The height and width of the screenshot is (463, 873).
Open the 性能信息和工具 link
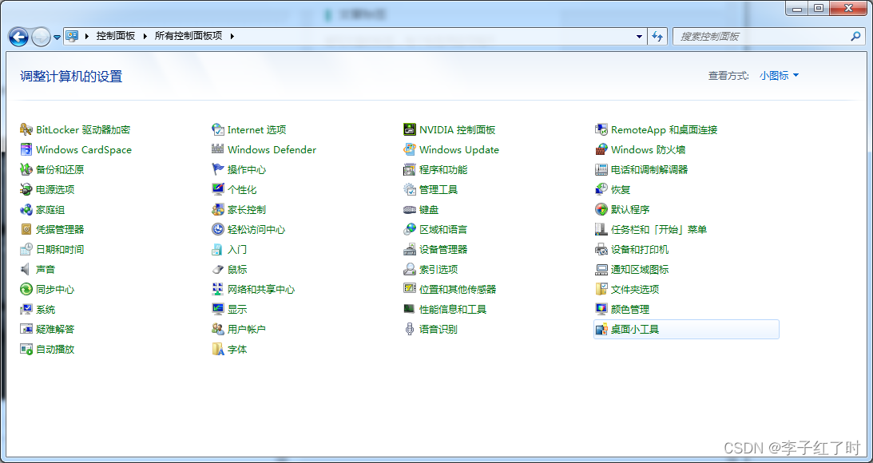click(453, 310)
